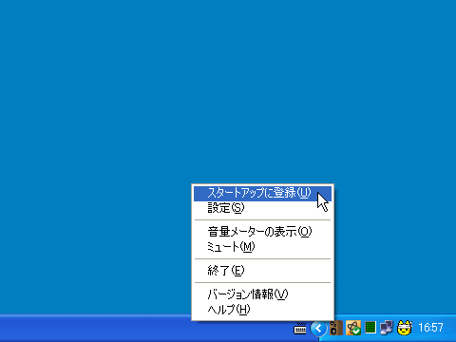
Task: Open the green grid monitor tray icon
Action: pos(370,328)
